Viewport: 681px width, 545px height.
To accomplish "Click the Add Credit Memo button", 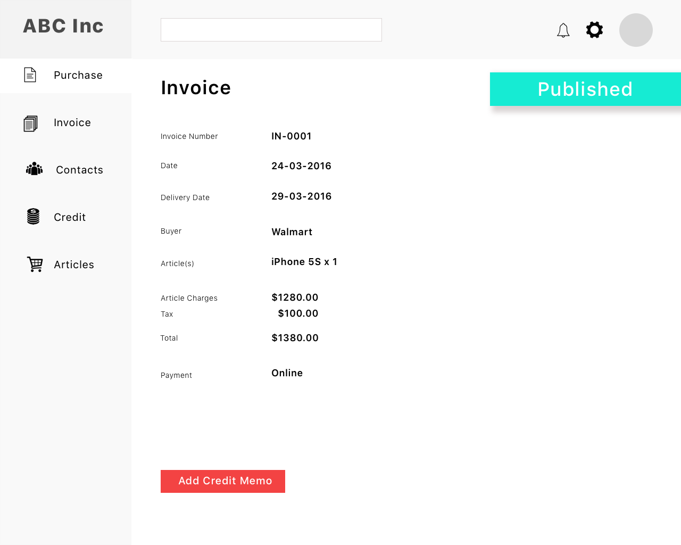I will (x=223, y=481).
